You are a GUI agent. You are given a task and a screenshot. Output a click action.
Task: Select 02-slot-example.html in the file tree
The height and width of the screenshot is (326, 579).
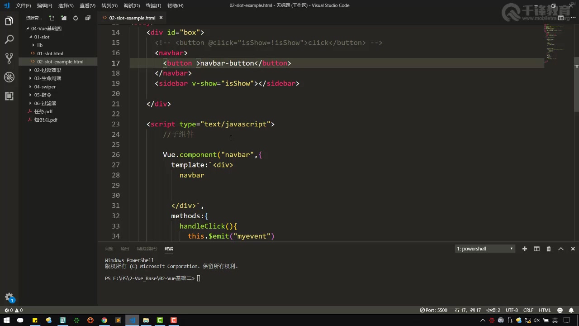pyautogui.click(x=58, y=62)
